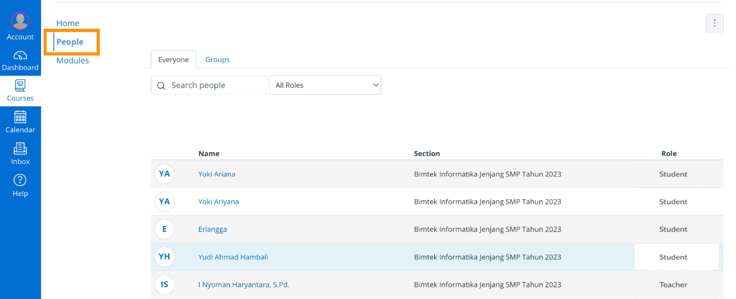
Task: Open Home in course navigation
Action: pos(68,23)
